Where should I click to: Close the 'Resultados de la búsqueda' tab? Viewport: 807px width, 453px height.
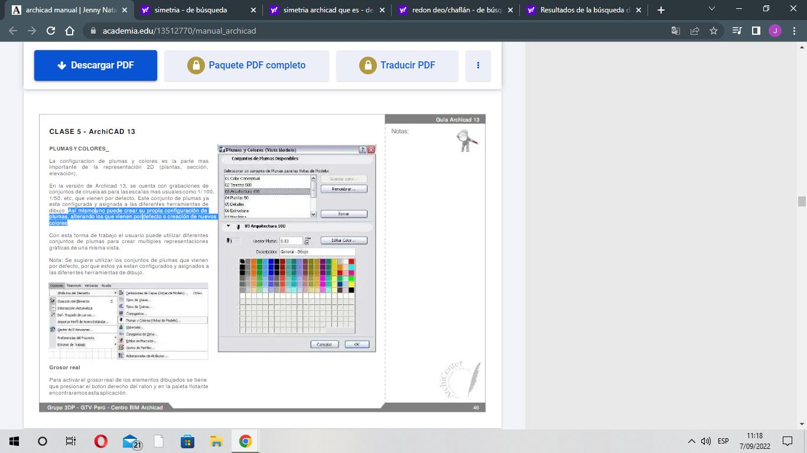pyautogui.click(x=640, y=10)
